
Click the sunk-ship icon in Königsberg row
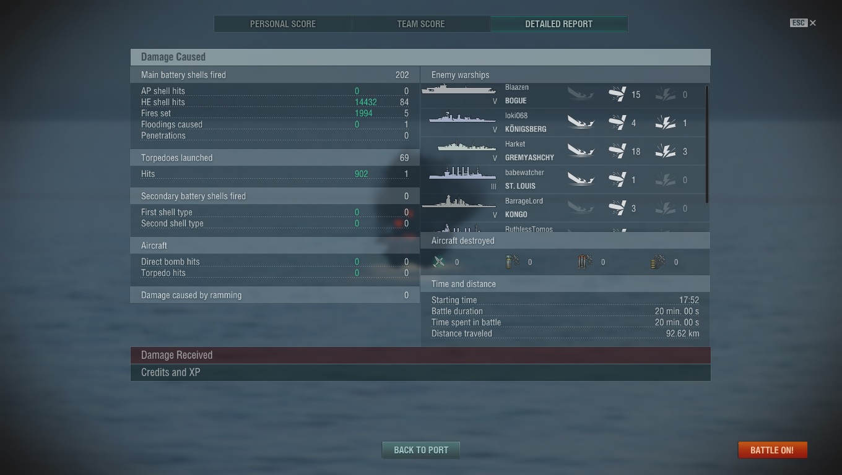pyautogui.click(x=581, y=123)
